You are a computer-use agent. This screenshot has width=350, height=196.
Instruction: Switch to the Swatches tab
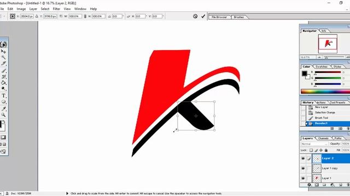click(322, 66)
